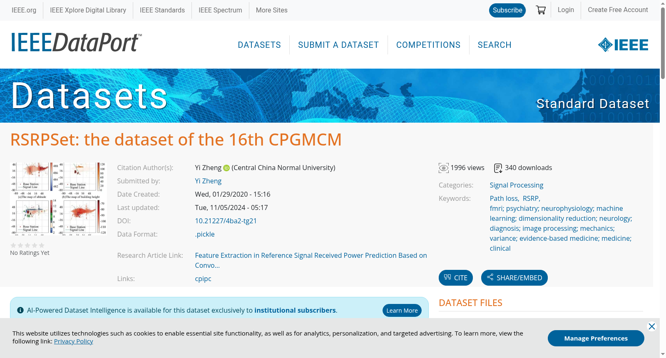Click the CITE button
The width and height of the screenshot is (666, 358).
tap(456, 278)
